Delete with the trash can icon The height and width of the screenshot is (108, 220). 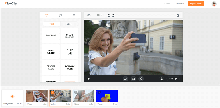click(x=178, y=15)
